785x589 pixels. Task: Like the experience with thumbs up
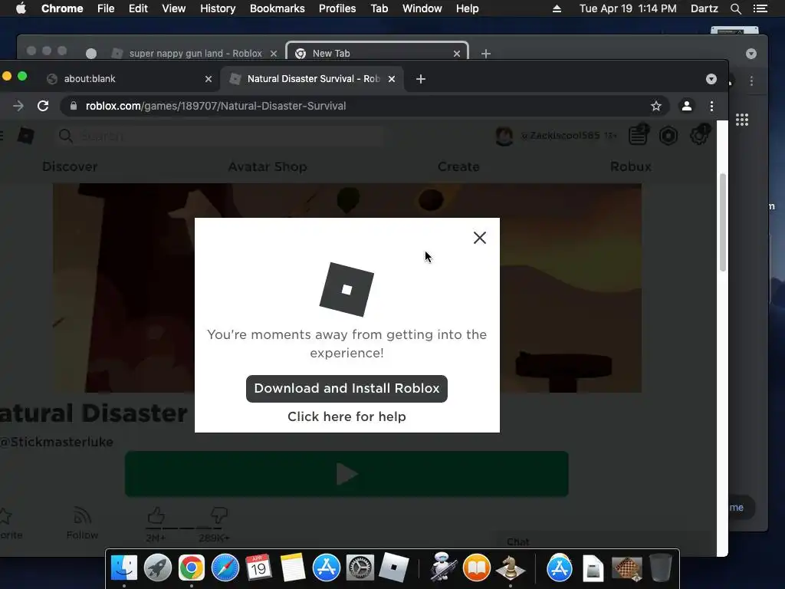(156, 516)
